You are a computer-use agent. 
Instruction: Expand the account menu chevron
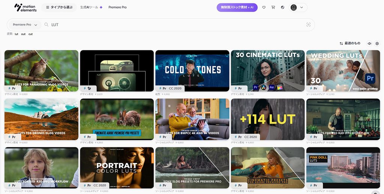tap(301, 7)
